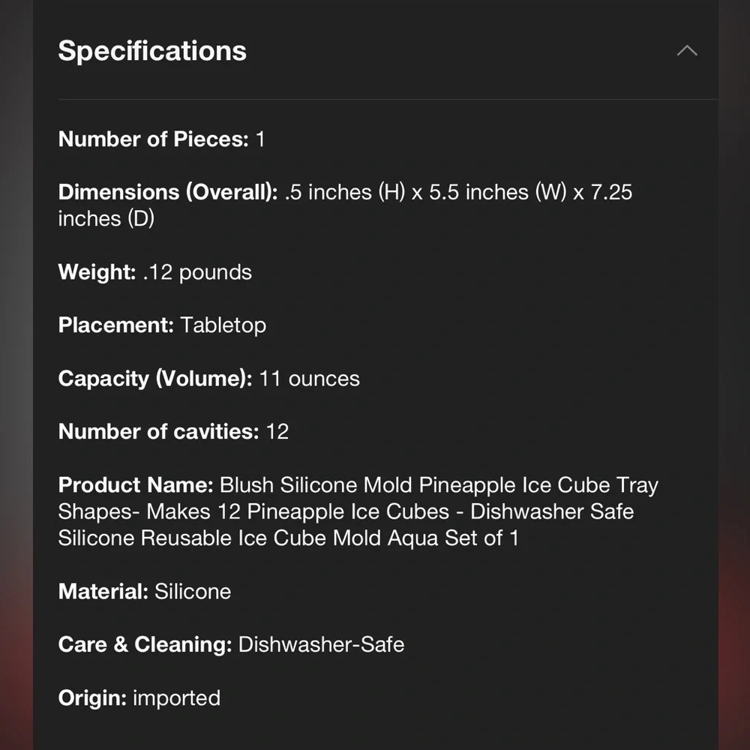Click the Material label
Image resolution: width=750 pixels, height=750 pixels.
103,591
